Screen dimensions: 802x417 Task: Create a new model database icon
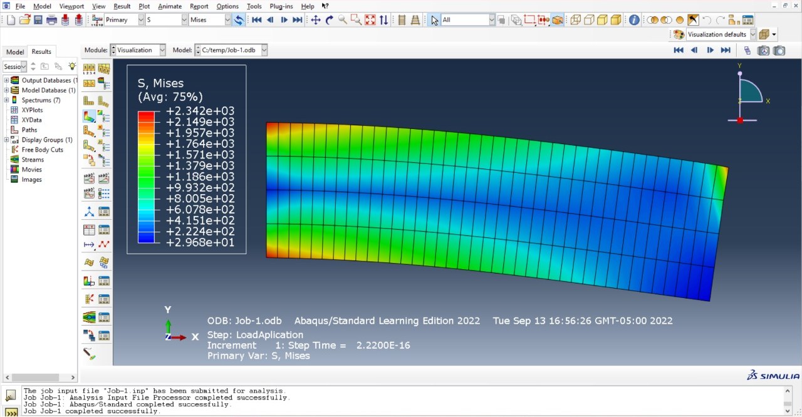(11, 20)
